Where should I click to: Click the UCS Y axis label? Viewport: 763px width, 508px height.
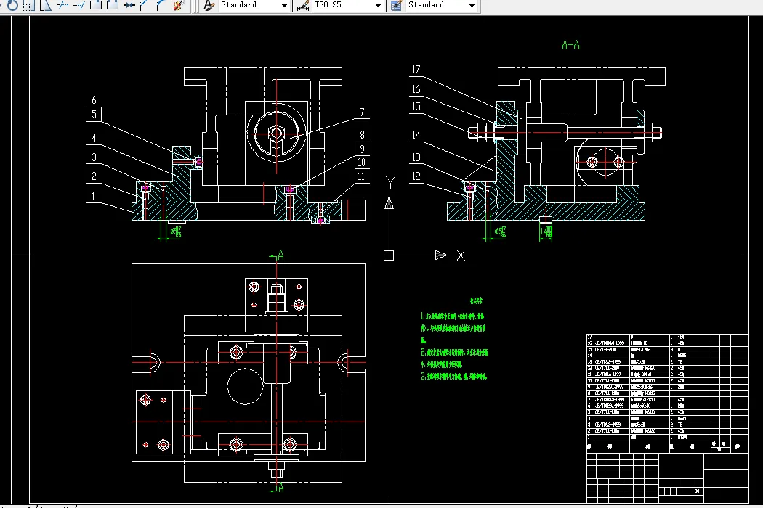(x=390, y=182)
